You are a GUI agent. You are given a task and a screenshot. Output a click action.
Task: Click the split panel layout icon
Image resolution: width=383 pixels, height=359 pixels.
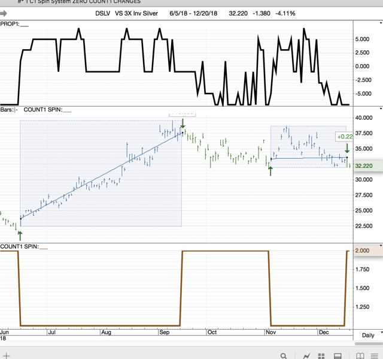point(338,356)
